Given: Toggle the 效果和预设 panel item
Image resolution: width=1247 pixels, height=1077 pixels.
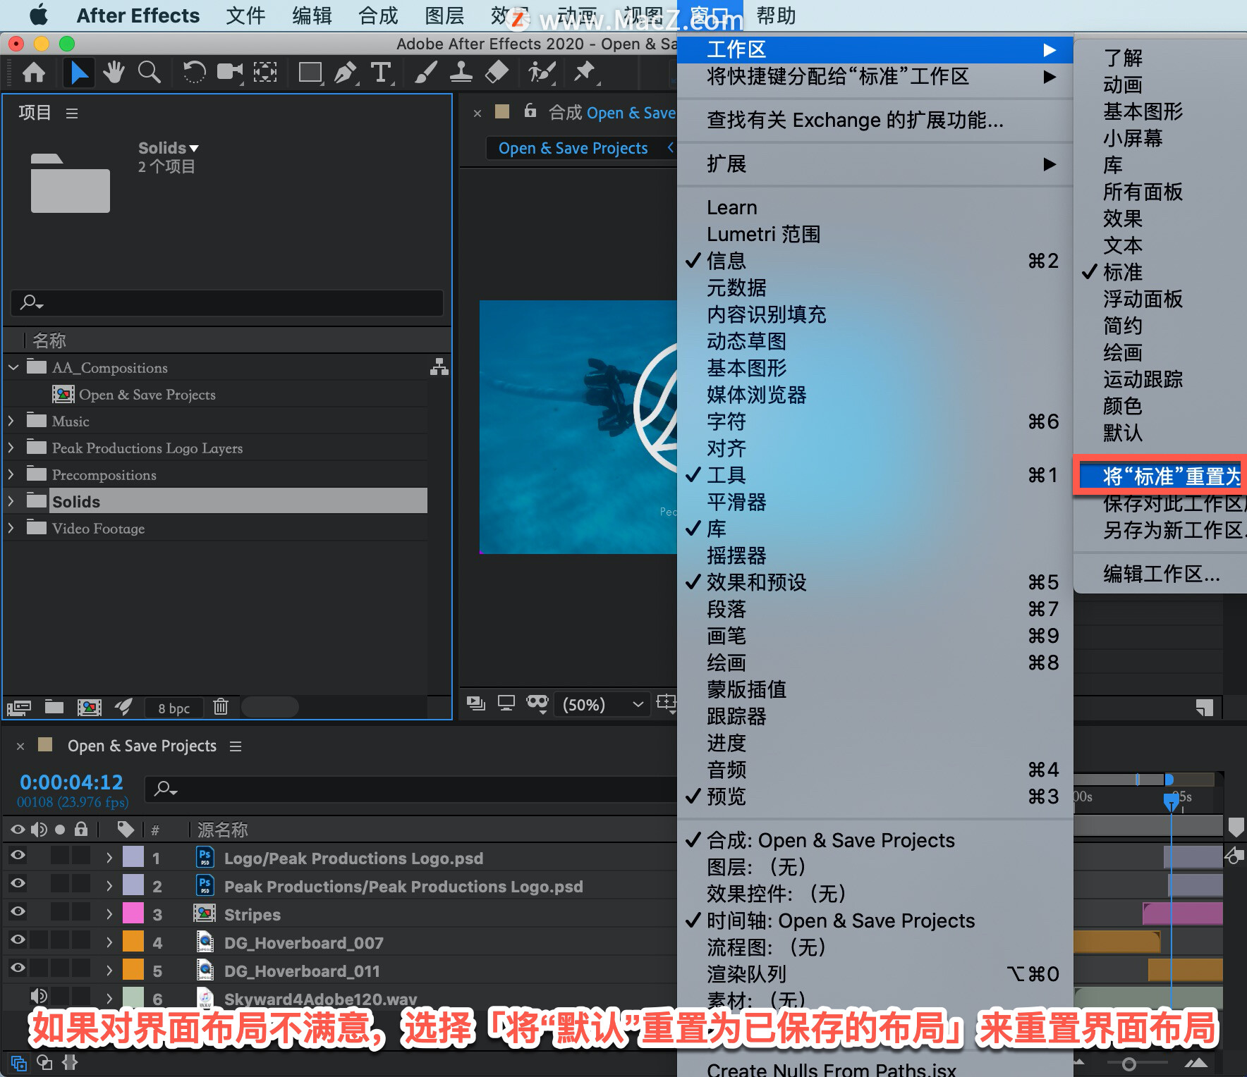Looking at the screenshot, I should (875, 582).
